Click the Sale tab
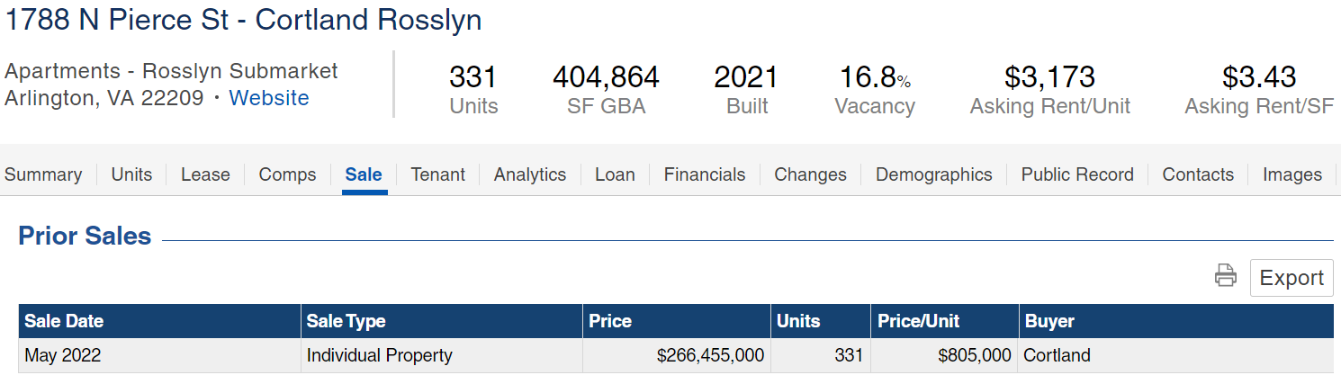This screenshot has height=384, width=1341. click(x=364, y=174)
